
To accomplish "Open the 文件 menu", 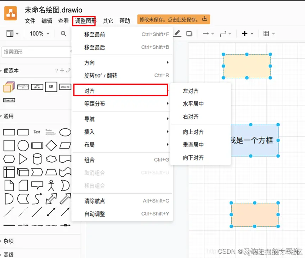I will 30,20.
